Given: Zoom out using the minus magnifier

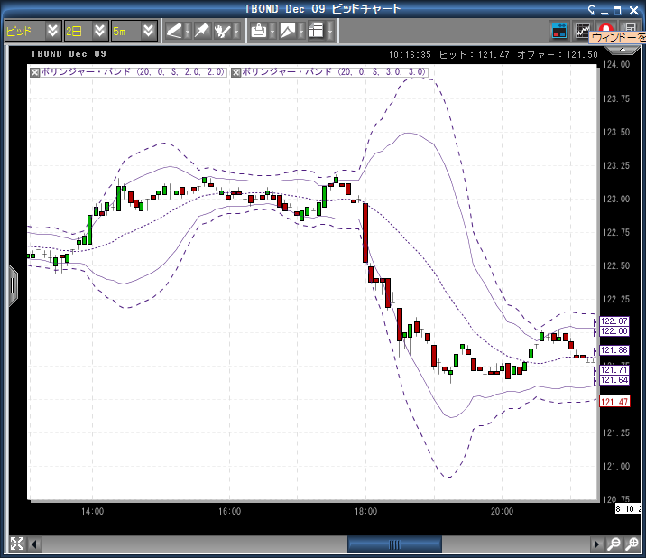Looking at the screenshot, I should point(614,544).
